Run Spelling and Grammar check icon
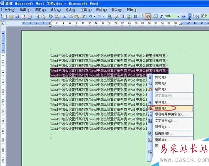 pyautogui.click(x=51, y=17)
